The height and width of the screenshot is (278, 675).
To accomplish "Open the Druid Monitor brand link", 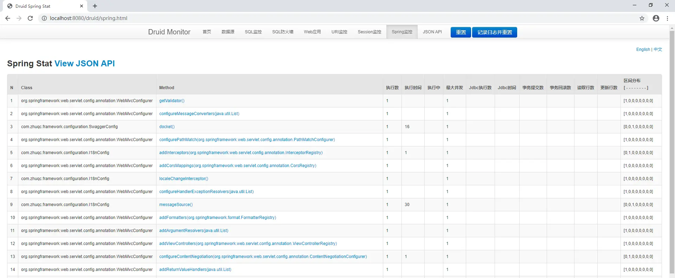I will [169, 32].
